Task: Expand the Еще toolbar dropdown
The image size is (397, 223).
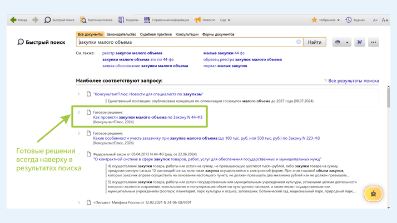Action: (225, 20)
